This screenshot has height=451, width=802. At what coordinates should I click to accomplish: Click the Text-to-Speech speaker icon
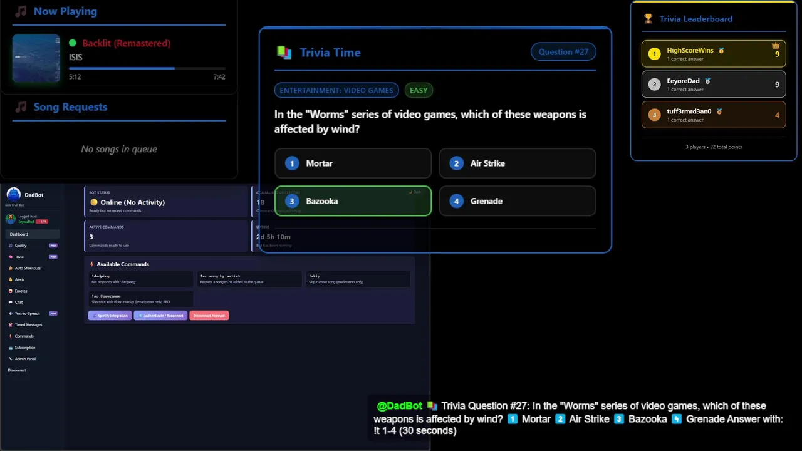(x=10, y=313)
